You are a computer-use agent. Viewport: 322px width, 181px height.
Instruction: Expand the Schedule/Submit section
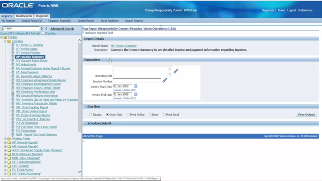(84, 124)
